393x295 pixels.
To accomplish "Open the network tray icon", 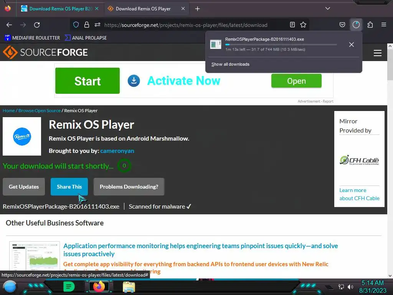I will coord(341,287).
